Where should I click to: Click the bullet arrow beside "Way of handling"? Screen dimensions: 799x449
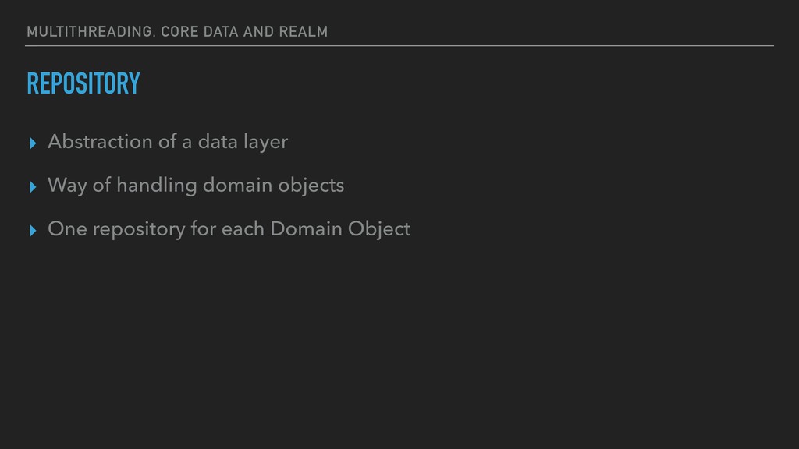tap(33, 187)
